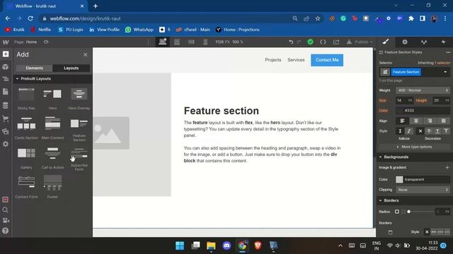The image size is (453, 254).
Task: Select the Call to Action layout
Action: point(52,157)
